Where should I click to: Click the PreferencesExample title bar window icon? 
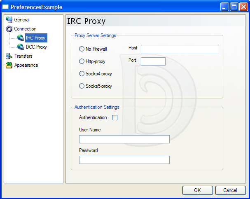(6, 7)
